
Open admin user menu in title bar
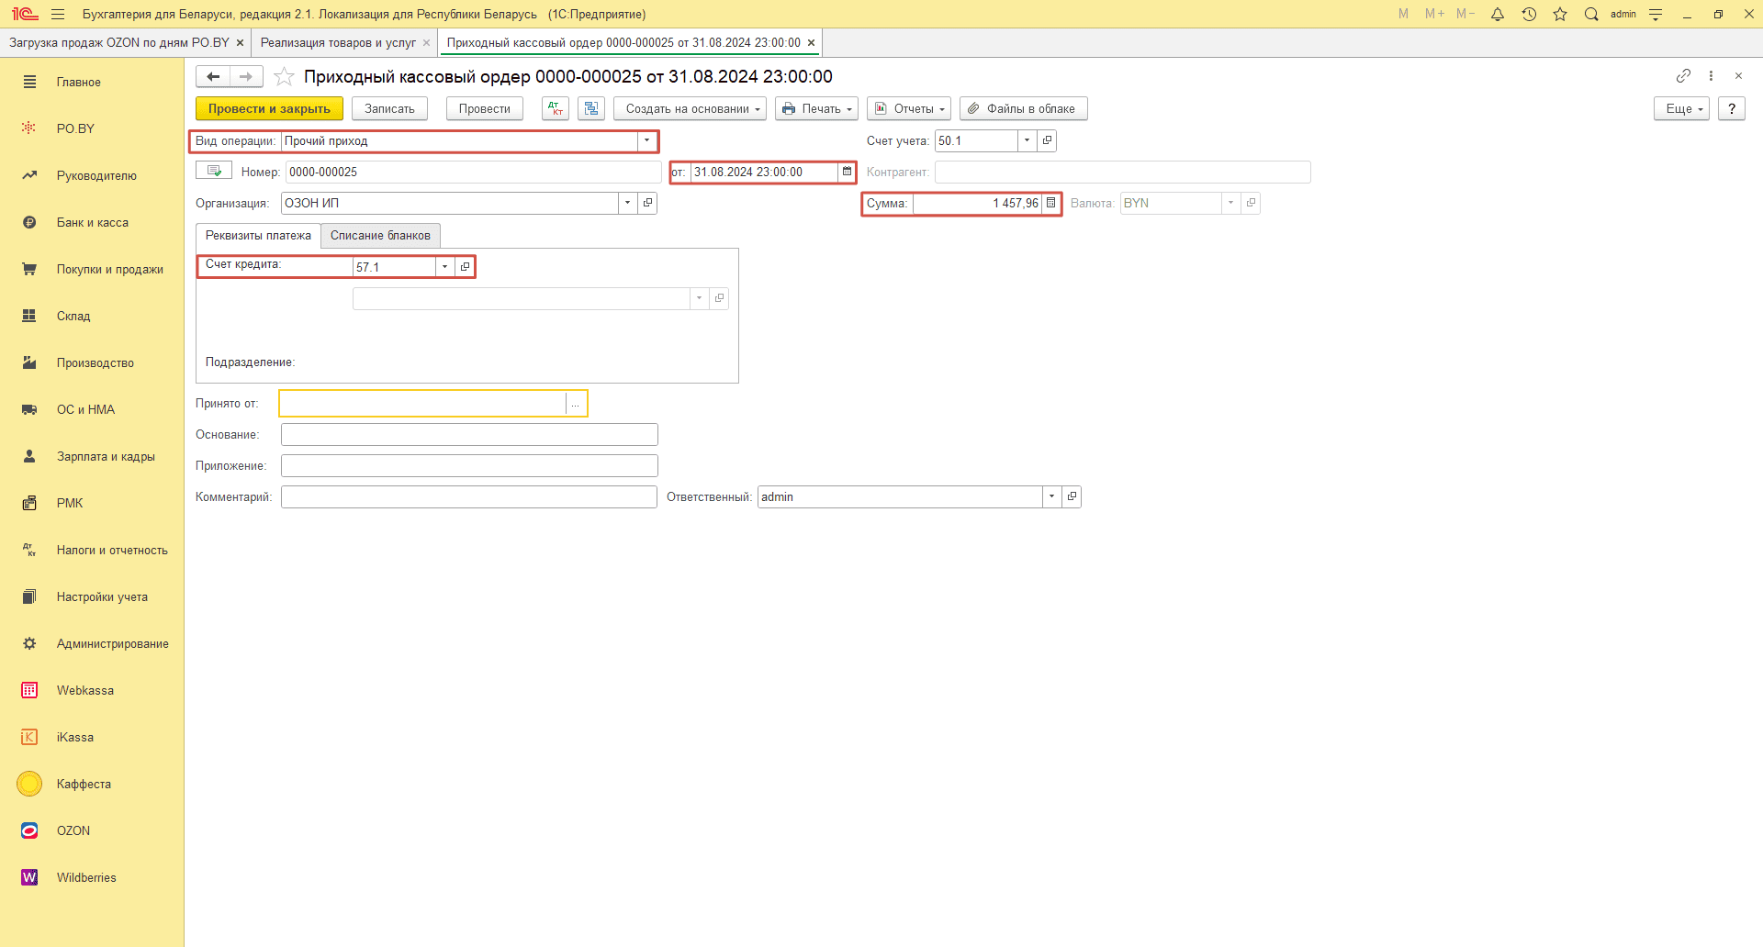coord(1623,14)
